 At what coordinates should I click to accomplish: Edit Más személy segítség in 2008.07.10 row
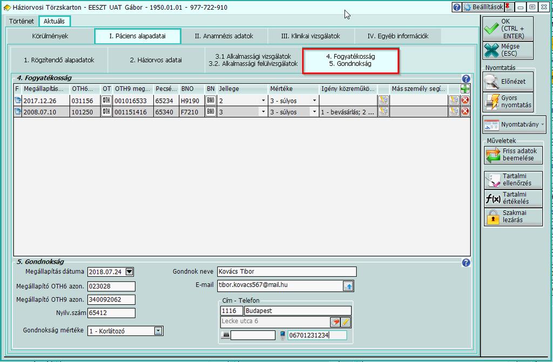(454, 112)
